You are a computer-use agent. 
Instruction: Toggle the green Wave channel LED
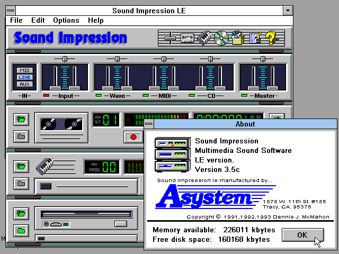coord(99,95)
